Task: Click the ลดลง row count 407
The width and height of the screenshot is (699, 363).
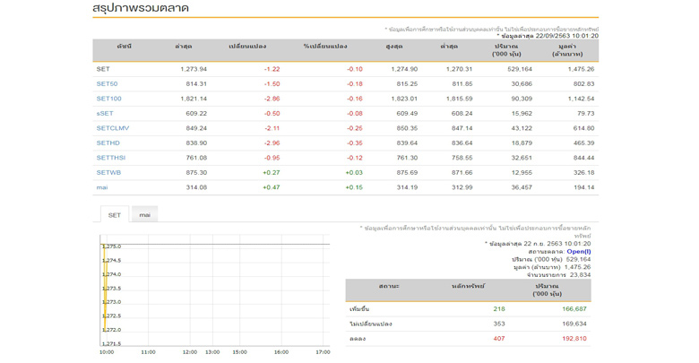Action: point(498,339)
